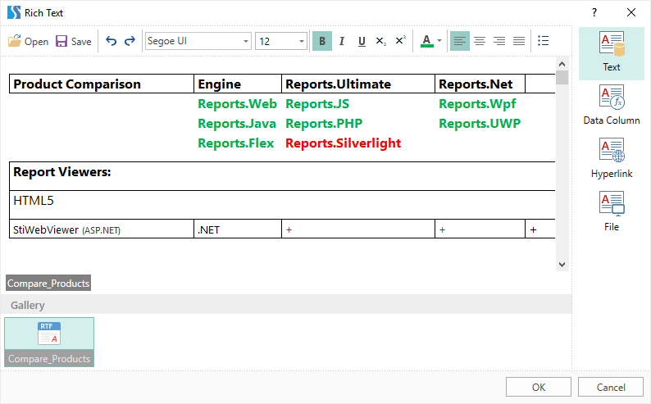Redo the last undone action

coord(130,41)
